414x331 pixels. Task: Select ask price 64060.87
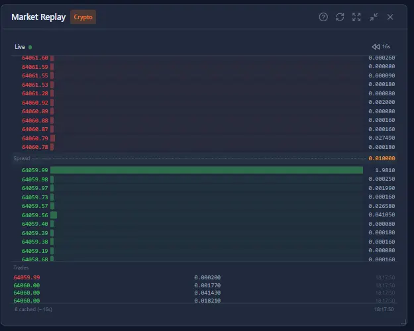pos(35,129)
